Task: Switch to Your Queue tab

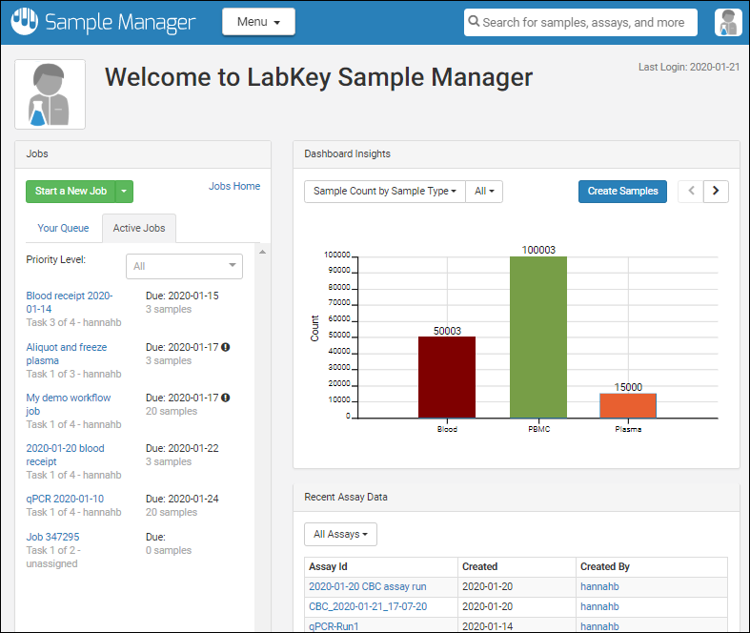Action: [x=63, y=228]
